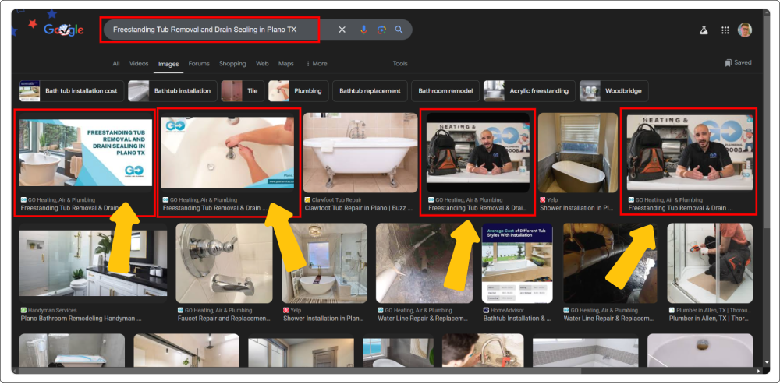Screen dimensions: 780x384
Task: Open hands fixing tub drain image
Action: pyautogui.click(x=227, y=153)
